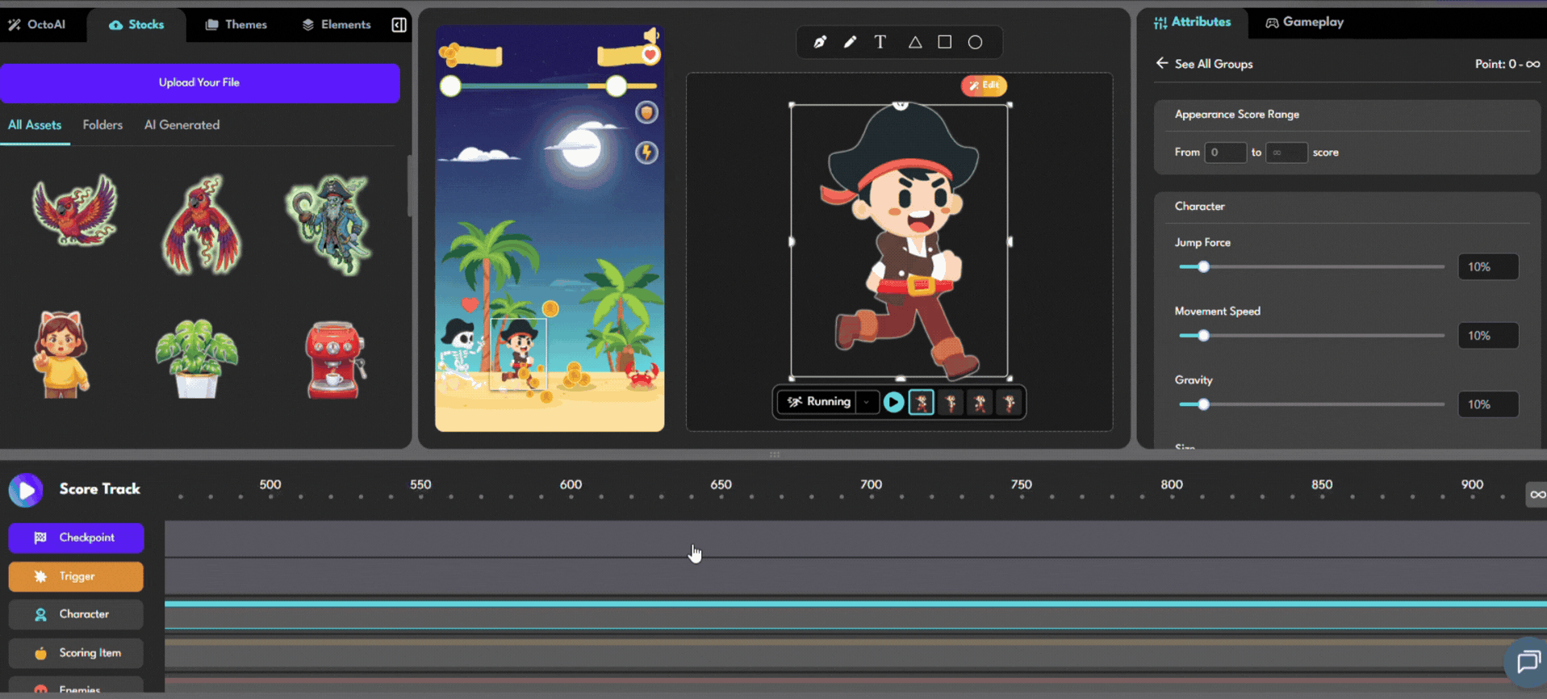Click the Jump Force slider handle

tap(1203, 267)
